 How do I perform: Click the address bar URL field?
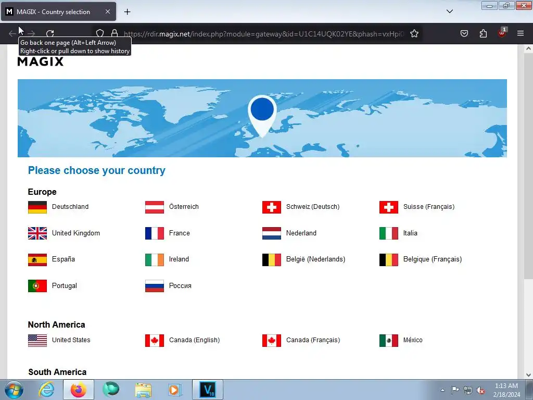263,34
